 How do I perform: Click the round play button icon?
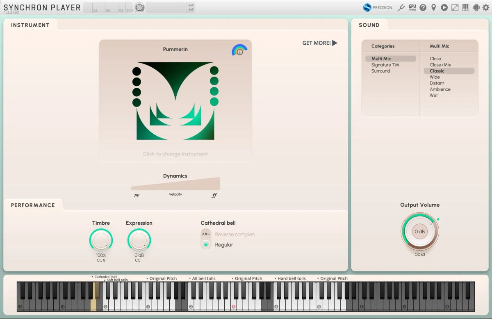tap(444, 7)
